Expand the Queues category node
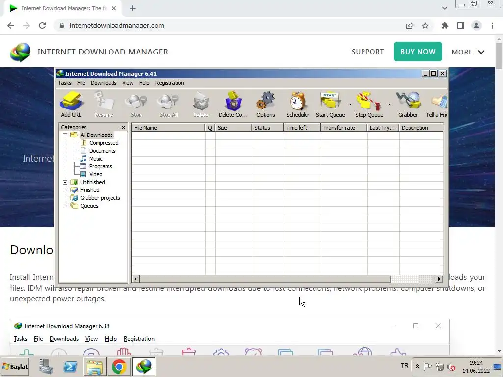 [x=65, y=206]
